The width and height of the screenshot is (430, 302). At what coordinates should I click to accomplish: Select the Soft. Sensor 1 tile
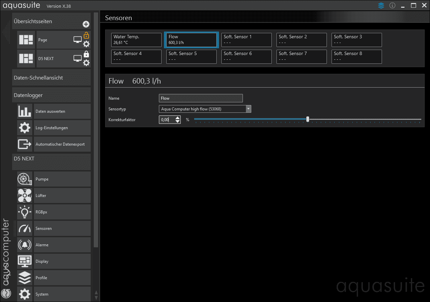pyautogui.click(x=247, y=40)
